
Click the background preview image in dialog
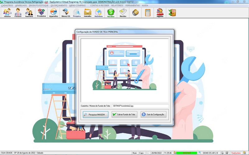tap(125, 70)
